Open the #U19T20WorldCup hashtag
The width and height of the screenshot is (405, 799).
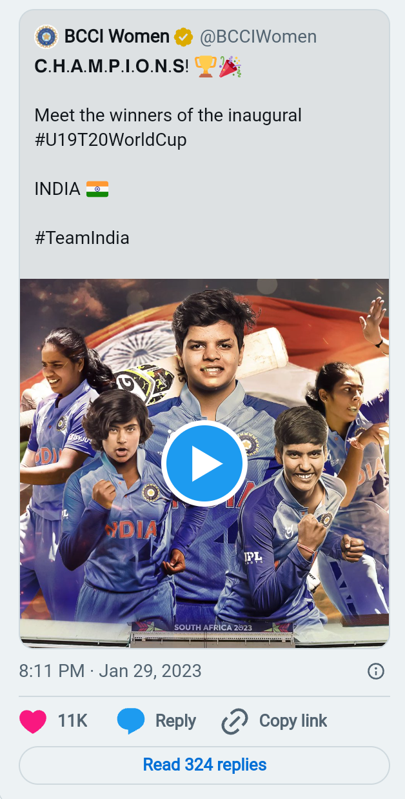pyautogui.click(x=111, y=139)
